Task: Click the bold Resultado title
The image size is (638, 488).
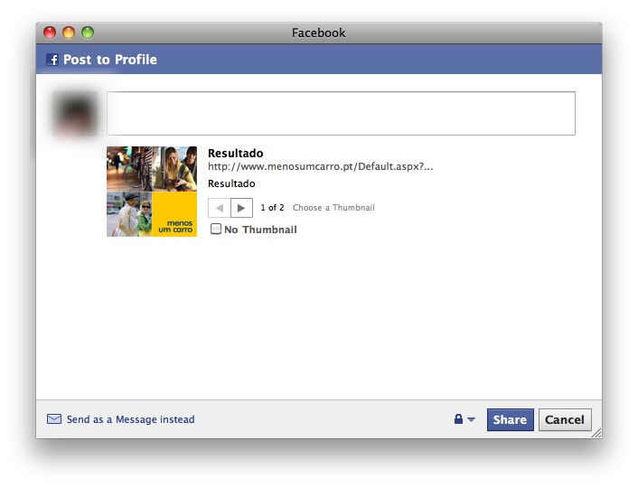Action: [x=236, y=153]
